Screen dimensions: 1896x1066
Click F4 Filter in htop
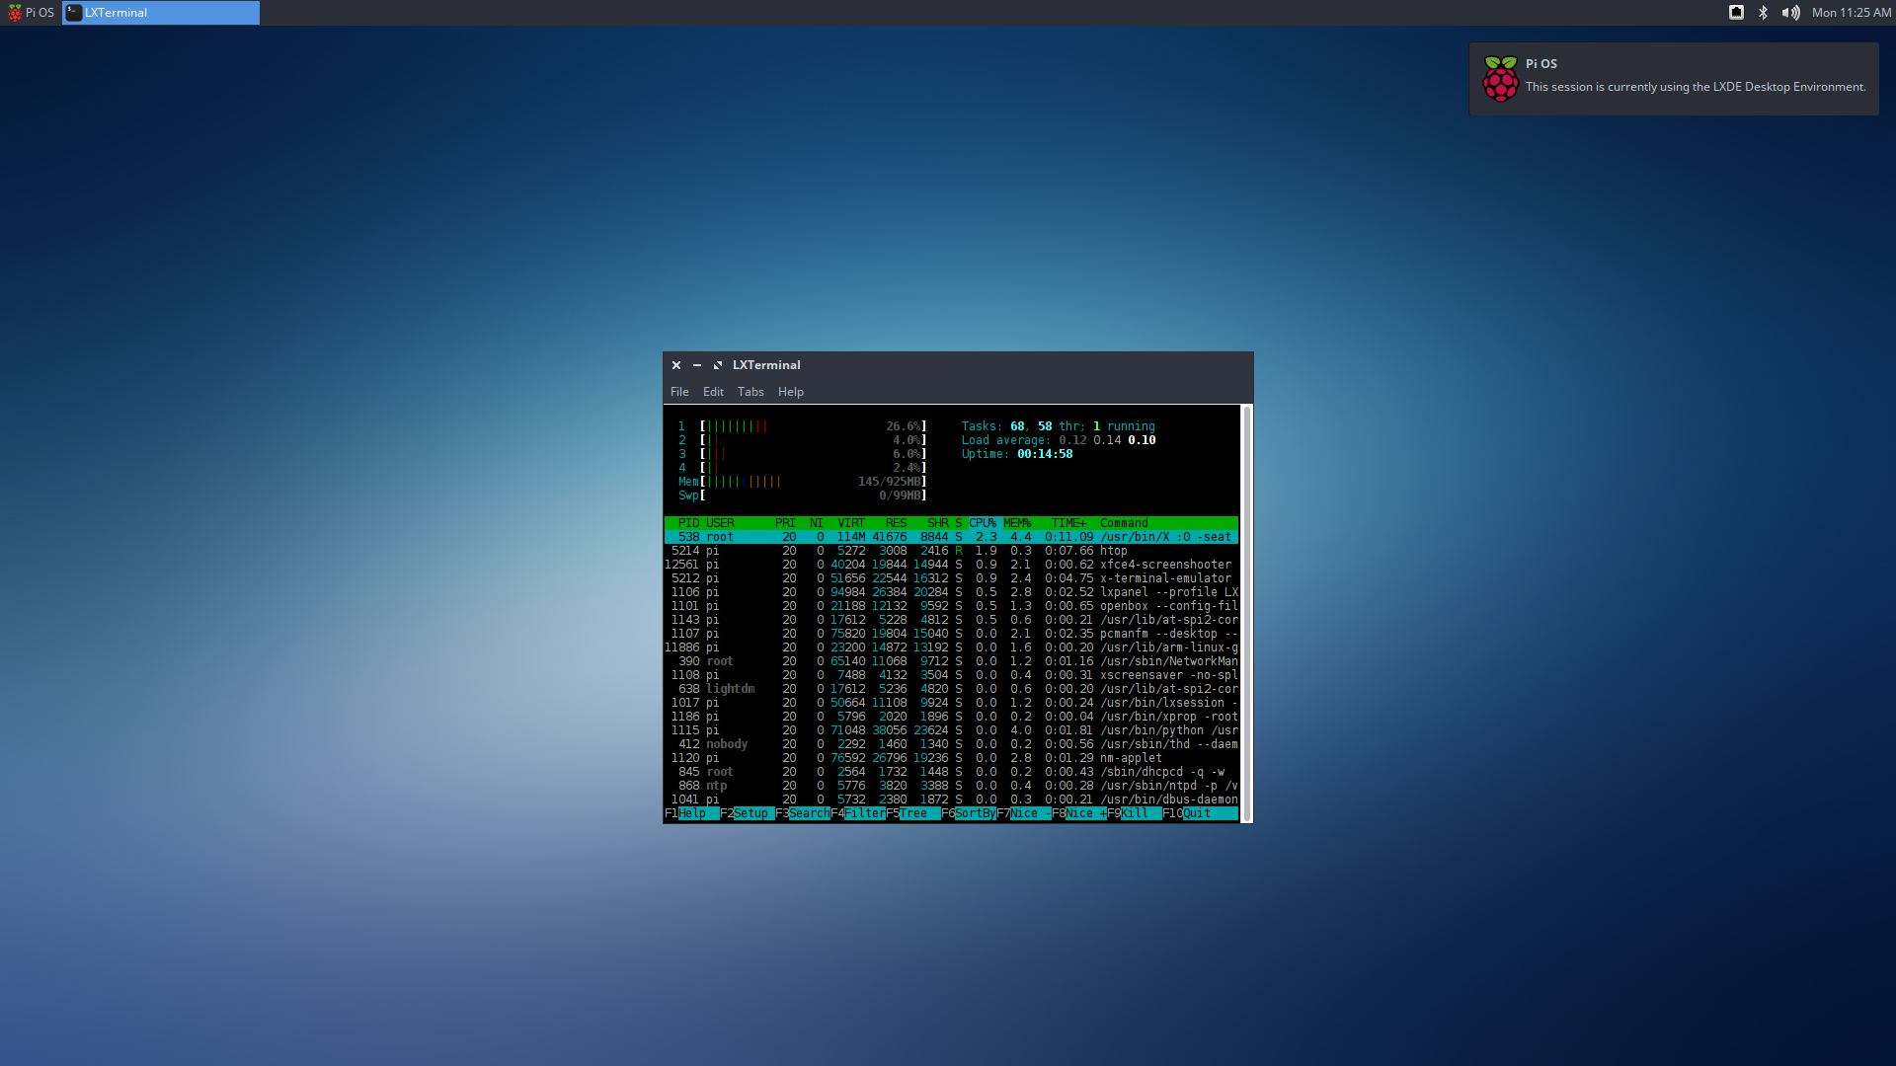pos(857,813)
